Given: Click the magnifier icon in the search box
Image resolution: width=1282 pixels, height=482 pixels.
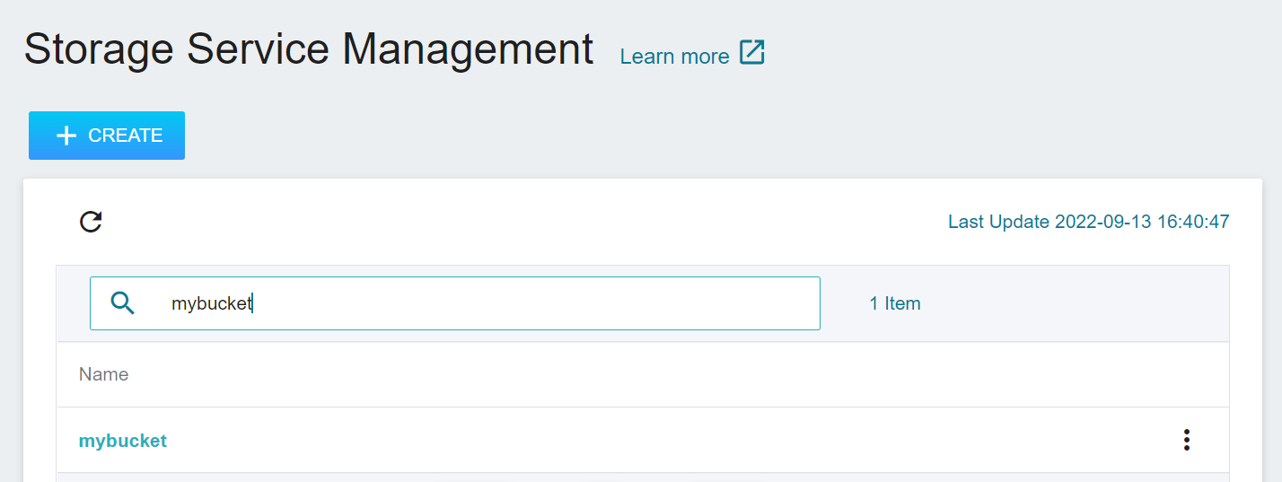Looking at the screenshot, I should point(123,303).
